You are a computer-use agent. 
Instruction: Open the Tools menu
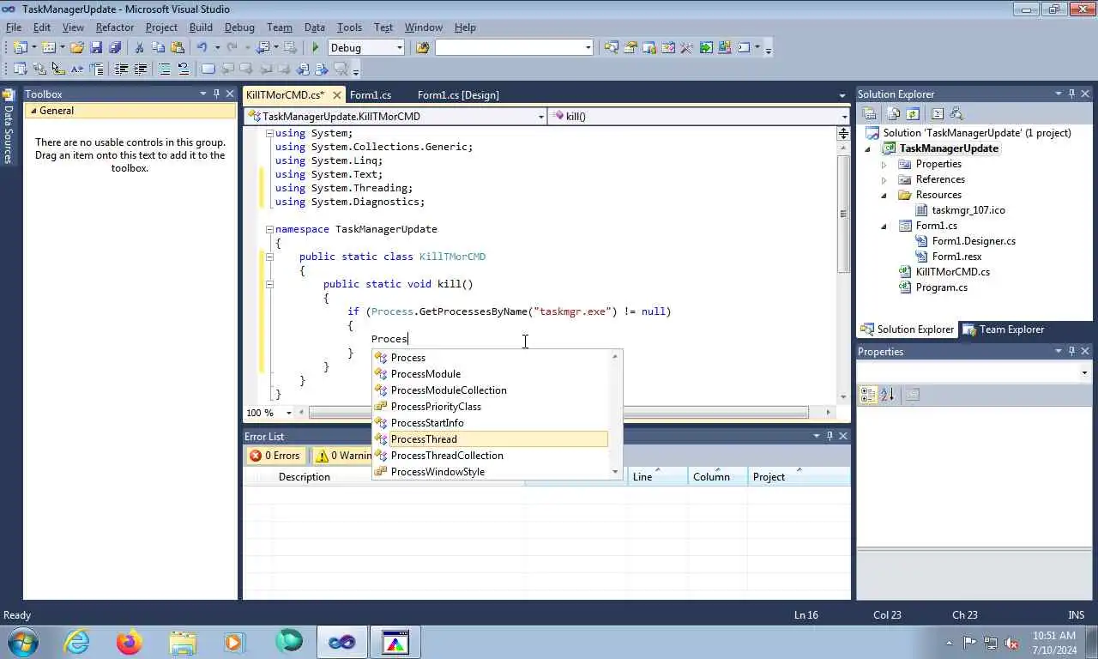click(349, 27)
